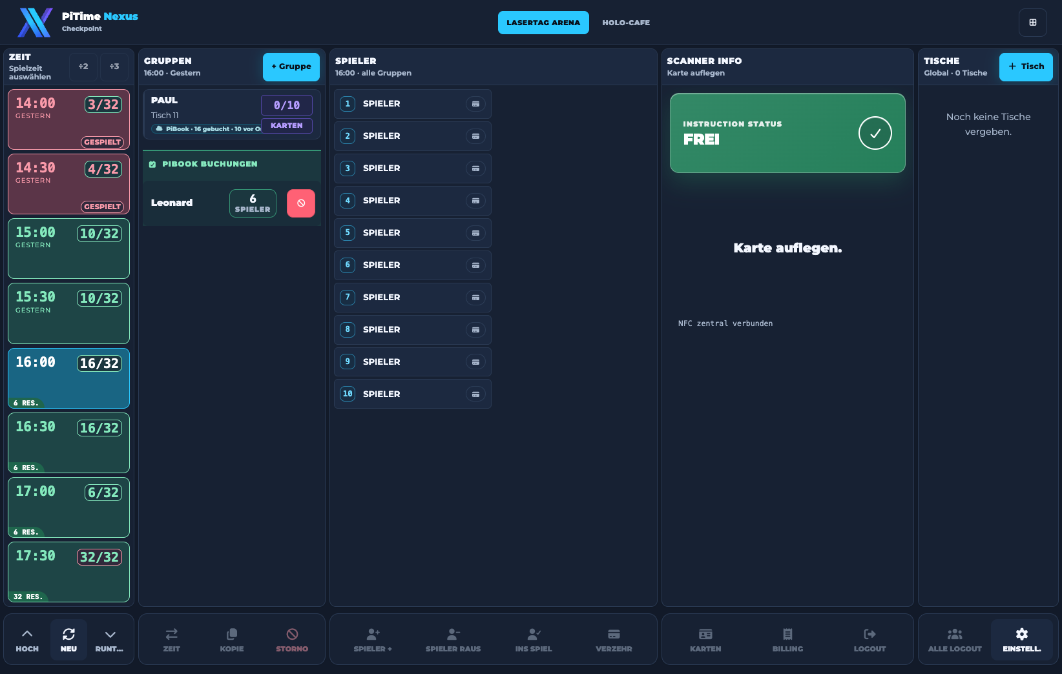Viewport: 1062px width, 674px height.
Task: Click the Instruction Status Frei card
Action: coord(787,133)
